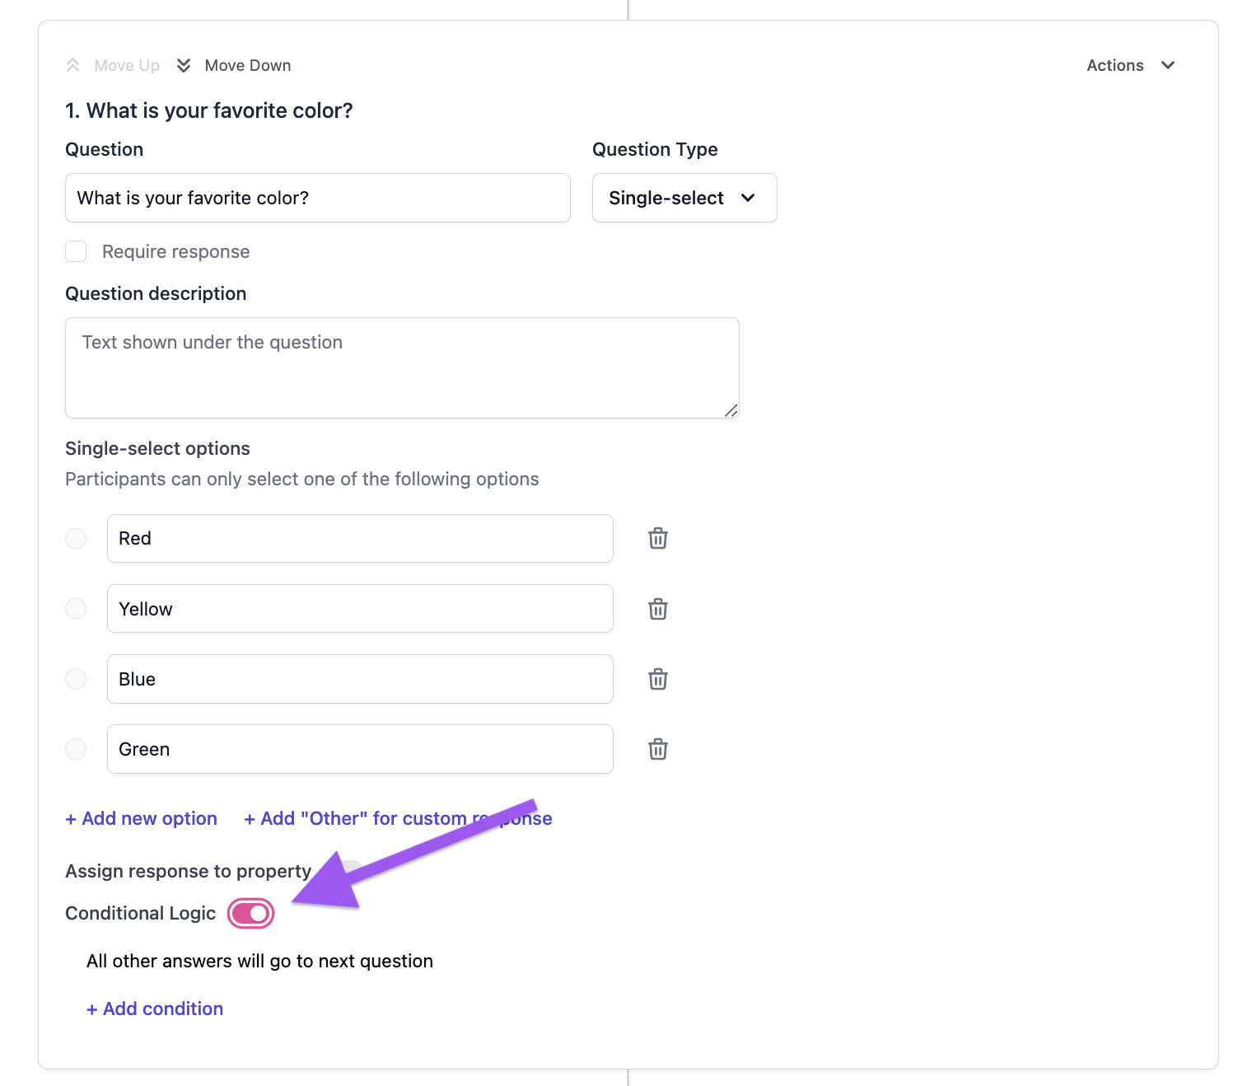1252x1086 pixels.
Task: Click the Move Down label
Action: (x=248, y=65)
